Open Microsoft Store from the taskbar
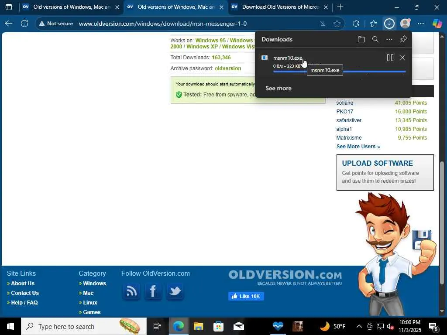This screenshot has width=447, height=335. (218, 326)
